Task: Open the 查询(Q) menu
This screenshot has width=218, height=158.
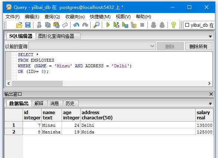Action: click(x=52, y=17)
